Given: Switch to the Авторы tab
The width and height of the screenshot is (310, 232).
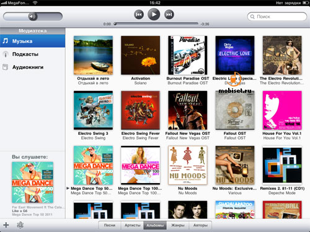Looking at the screenshot, I should (200, 225).
